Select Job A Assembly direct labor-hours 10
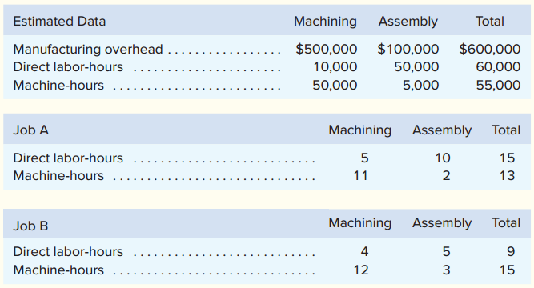 [443, 158]
